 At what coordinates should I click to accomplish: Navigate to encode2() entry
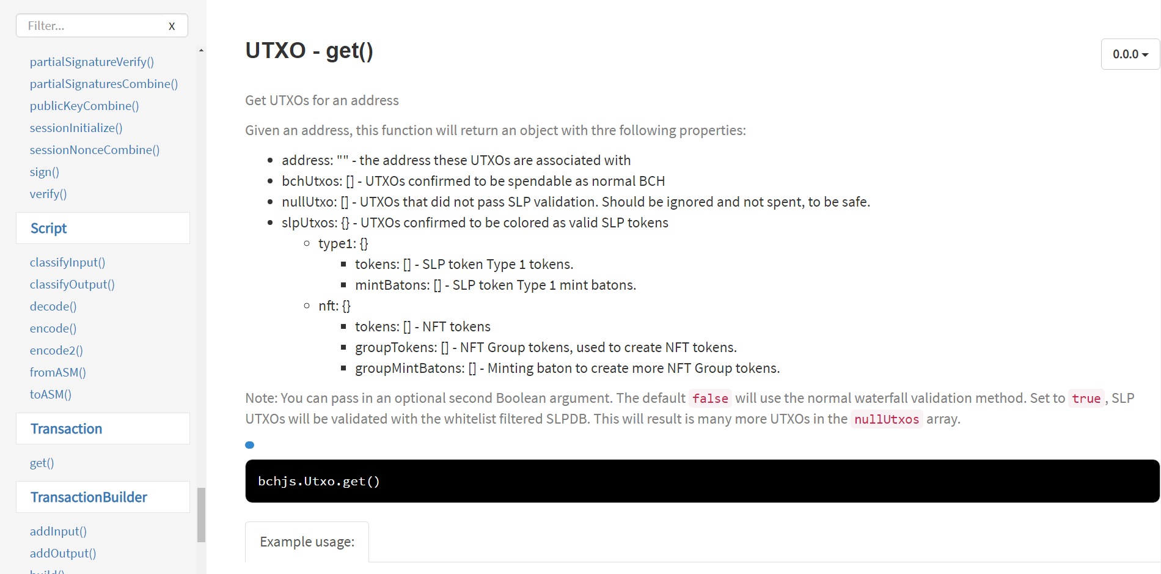pos(56,350)
